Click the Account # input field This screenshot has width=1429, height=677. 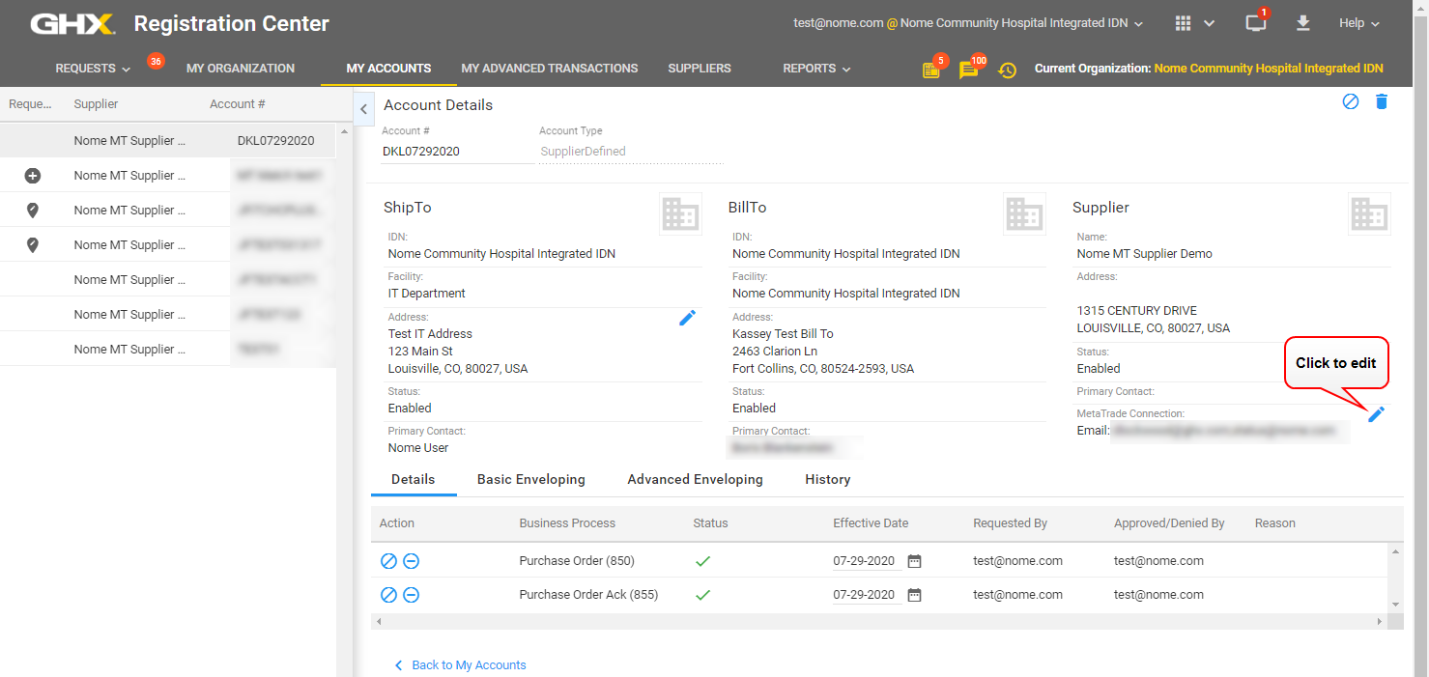(456, 152)
